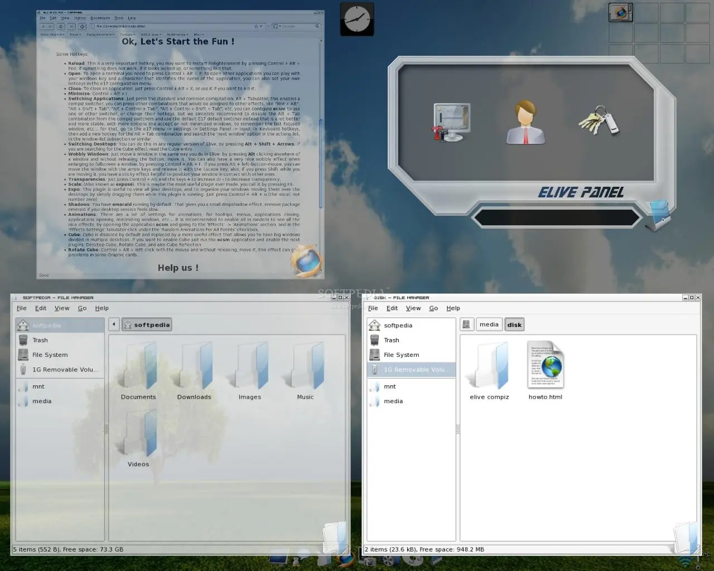Open Edit menu in Softpedia file manager
The width and height of the screenshot is (714, 571).
click(x=41, y=308)
